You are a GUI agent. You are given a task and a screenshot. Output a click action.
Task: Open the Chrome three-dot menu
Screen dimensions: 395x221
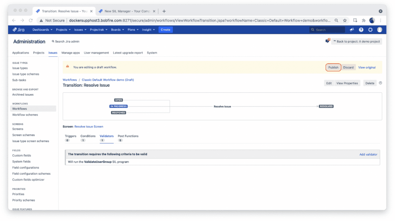(x=381, y=20)
